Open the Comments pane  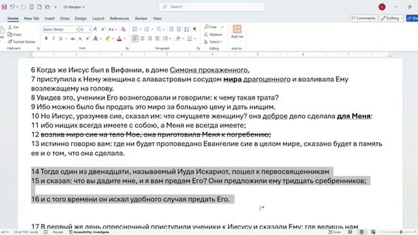(x=364, y=18)
